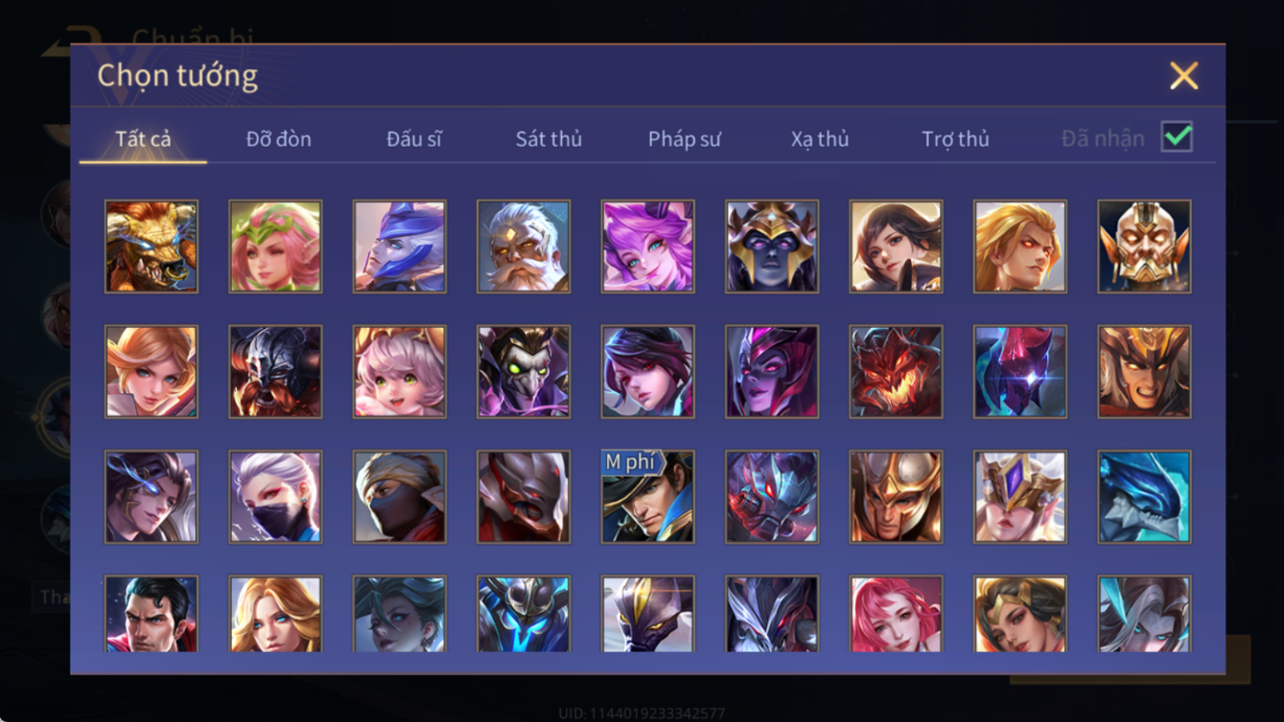Pick the pink-haired girl with green crown
Viewport: 1284px width, 722px height.
275,246
